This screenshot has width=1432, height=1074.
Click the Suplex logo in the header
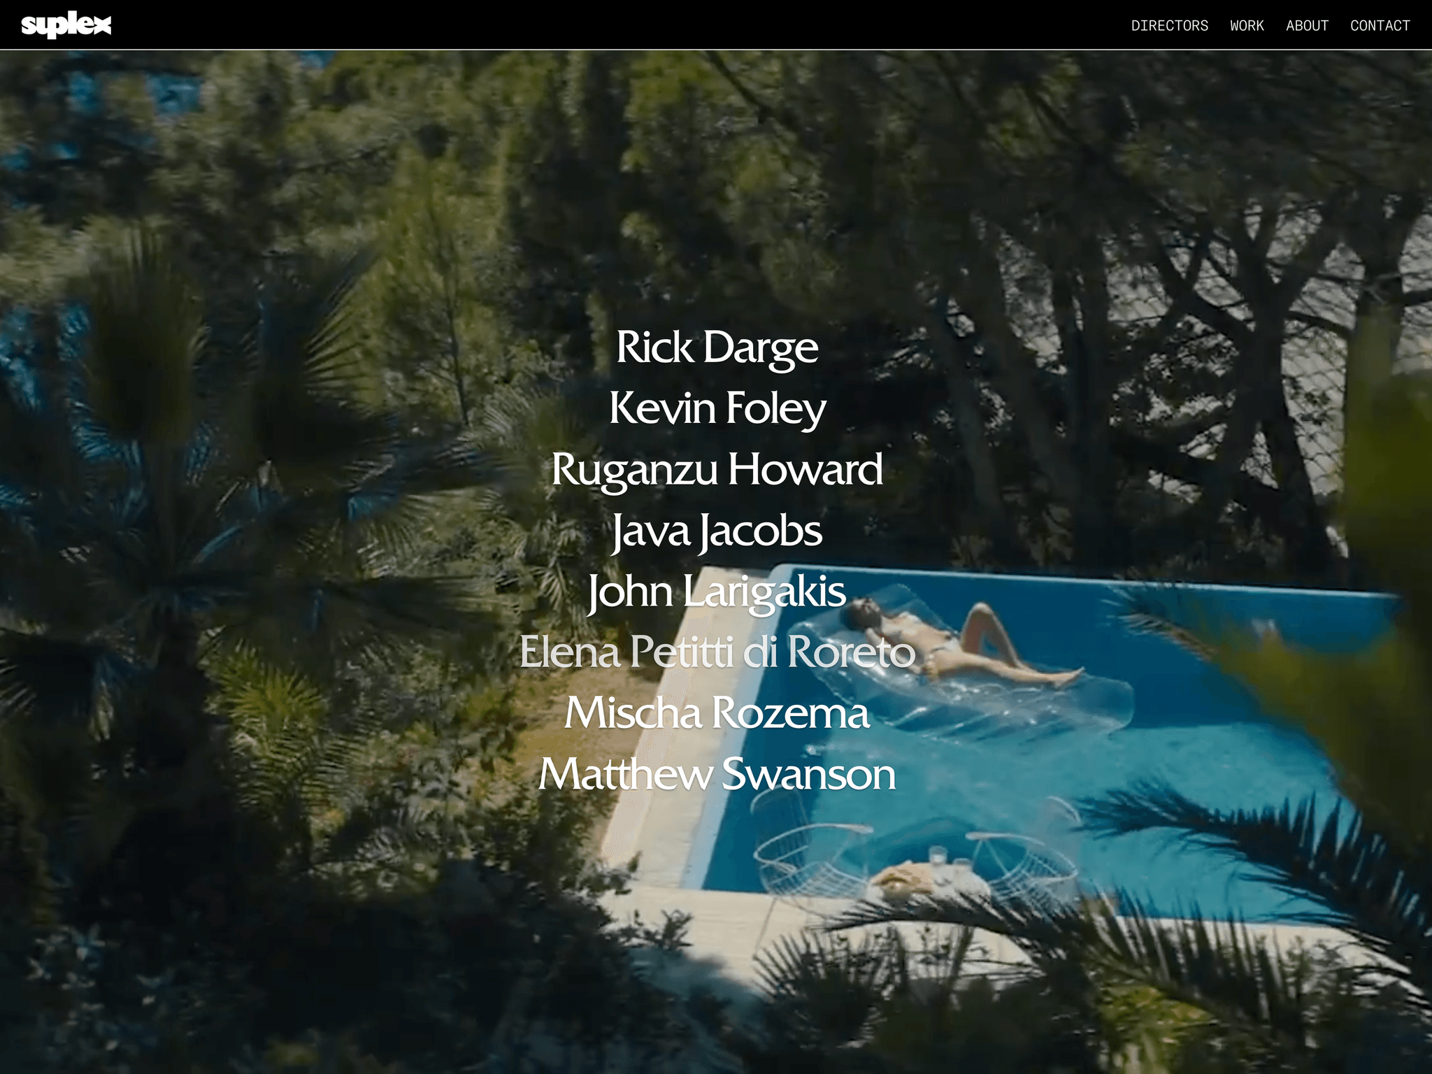(x=66, y=25)
